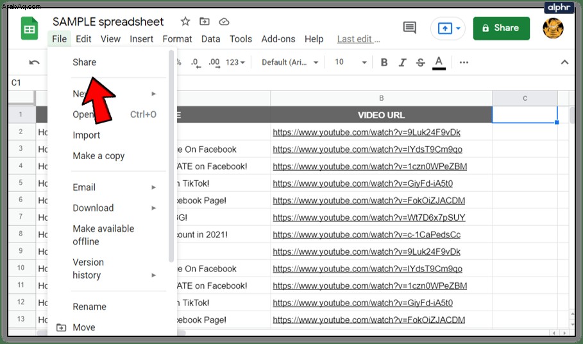Collapse the toolbar with the up chevron
The height and width of the screenshot is (344, 583).
tap(564, 62)
